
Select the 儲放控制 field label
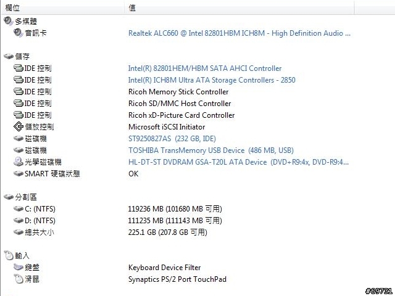point(39,127)
